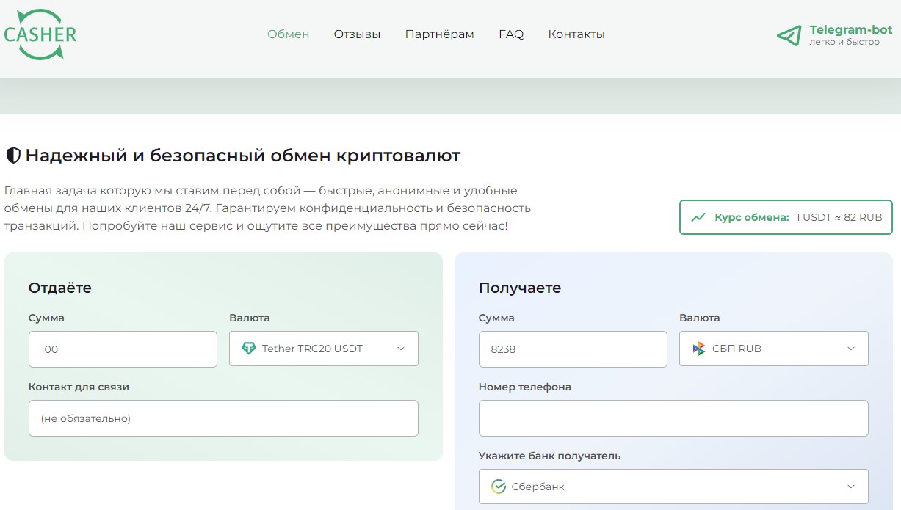901x510 pixels.
Task: Navigate to the Партнёрам section
Action: point(439,34)
